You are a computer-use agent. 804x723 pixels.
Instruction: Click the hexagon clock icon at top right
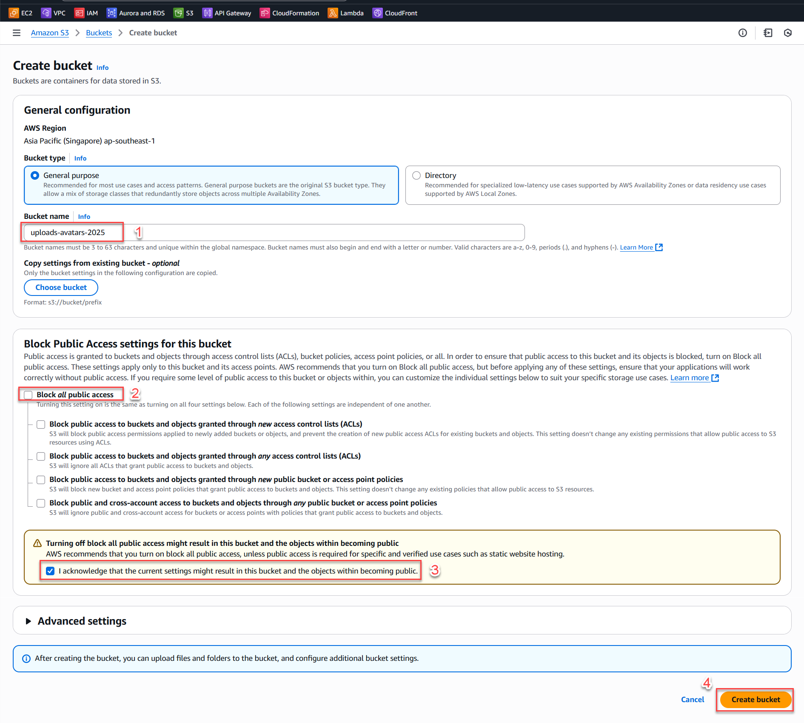coord(788,33)
